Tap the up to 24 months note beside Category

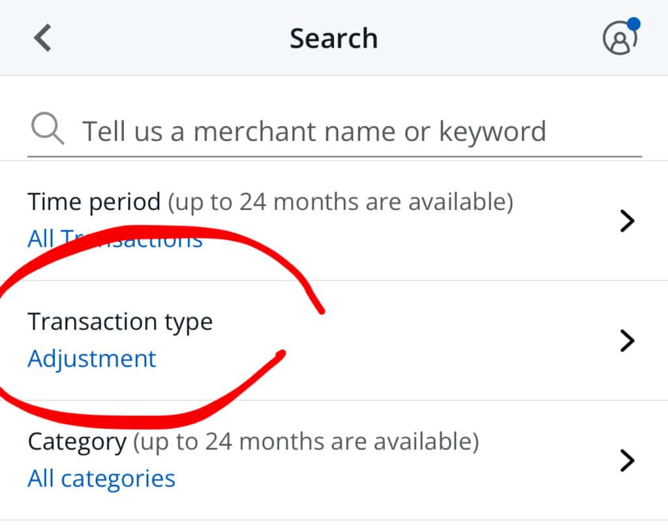(306, 442)
